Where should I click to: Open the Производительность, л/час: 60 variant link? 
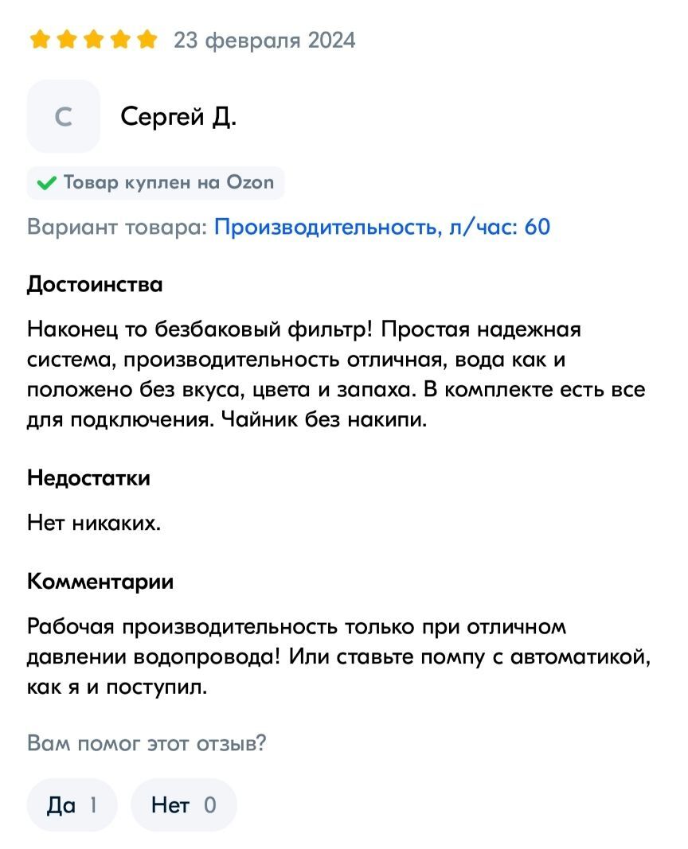[382, 227]
